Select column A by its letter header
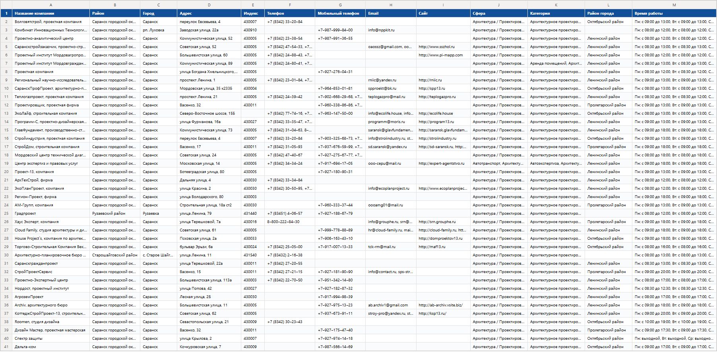 [x=51, y=5]
